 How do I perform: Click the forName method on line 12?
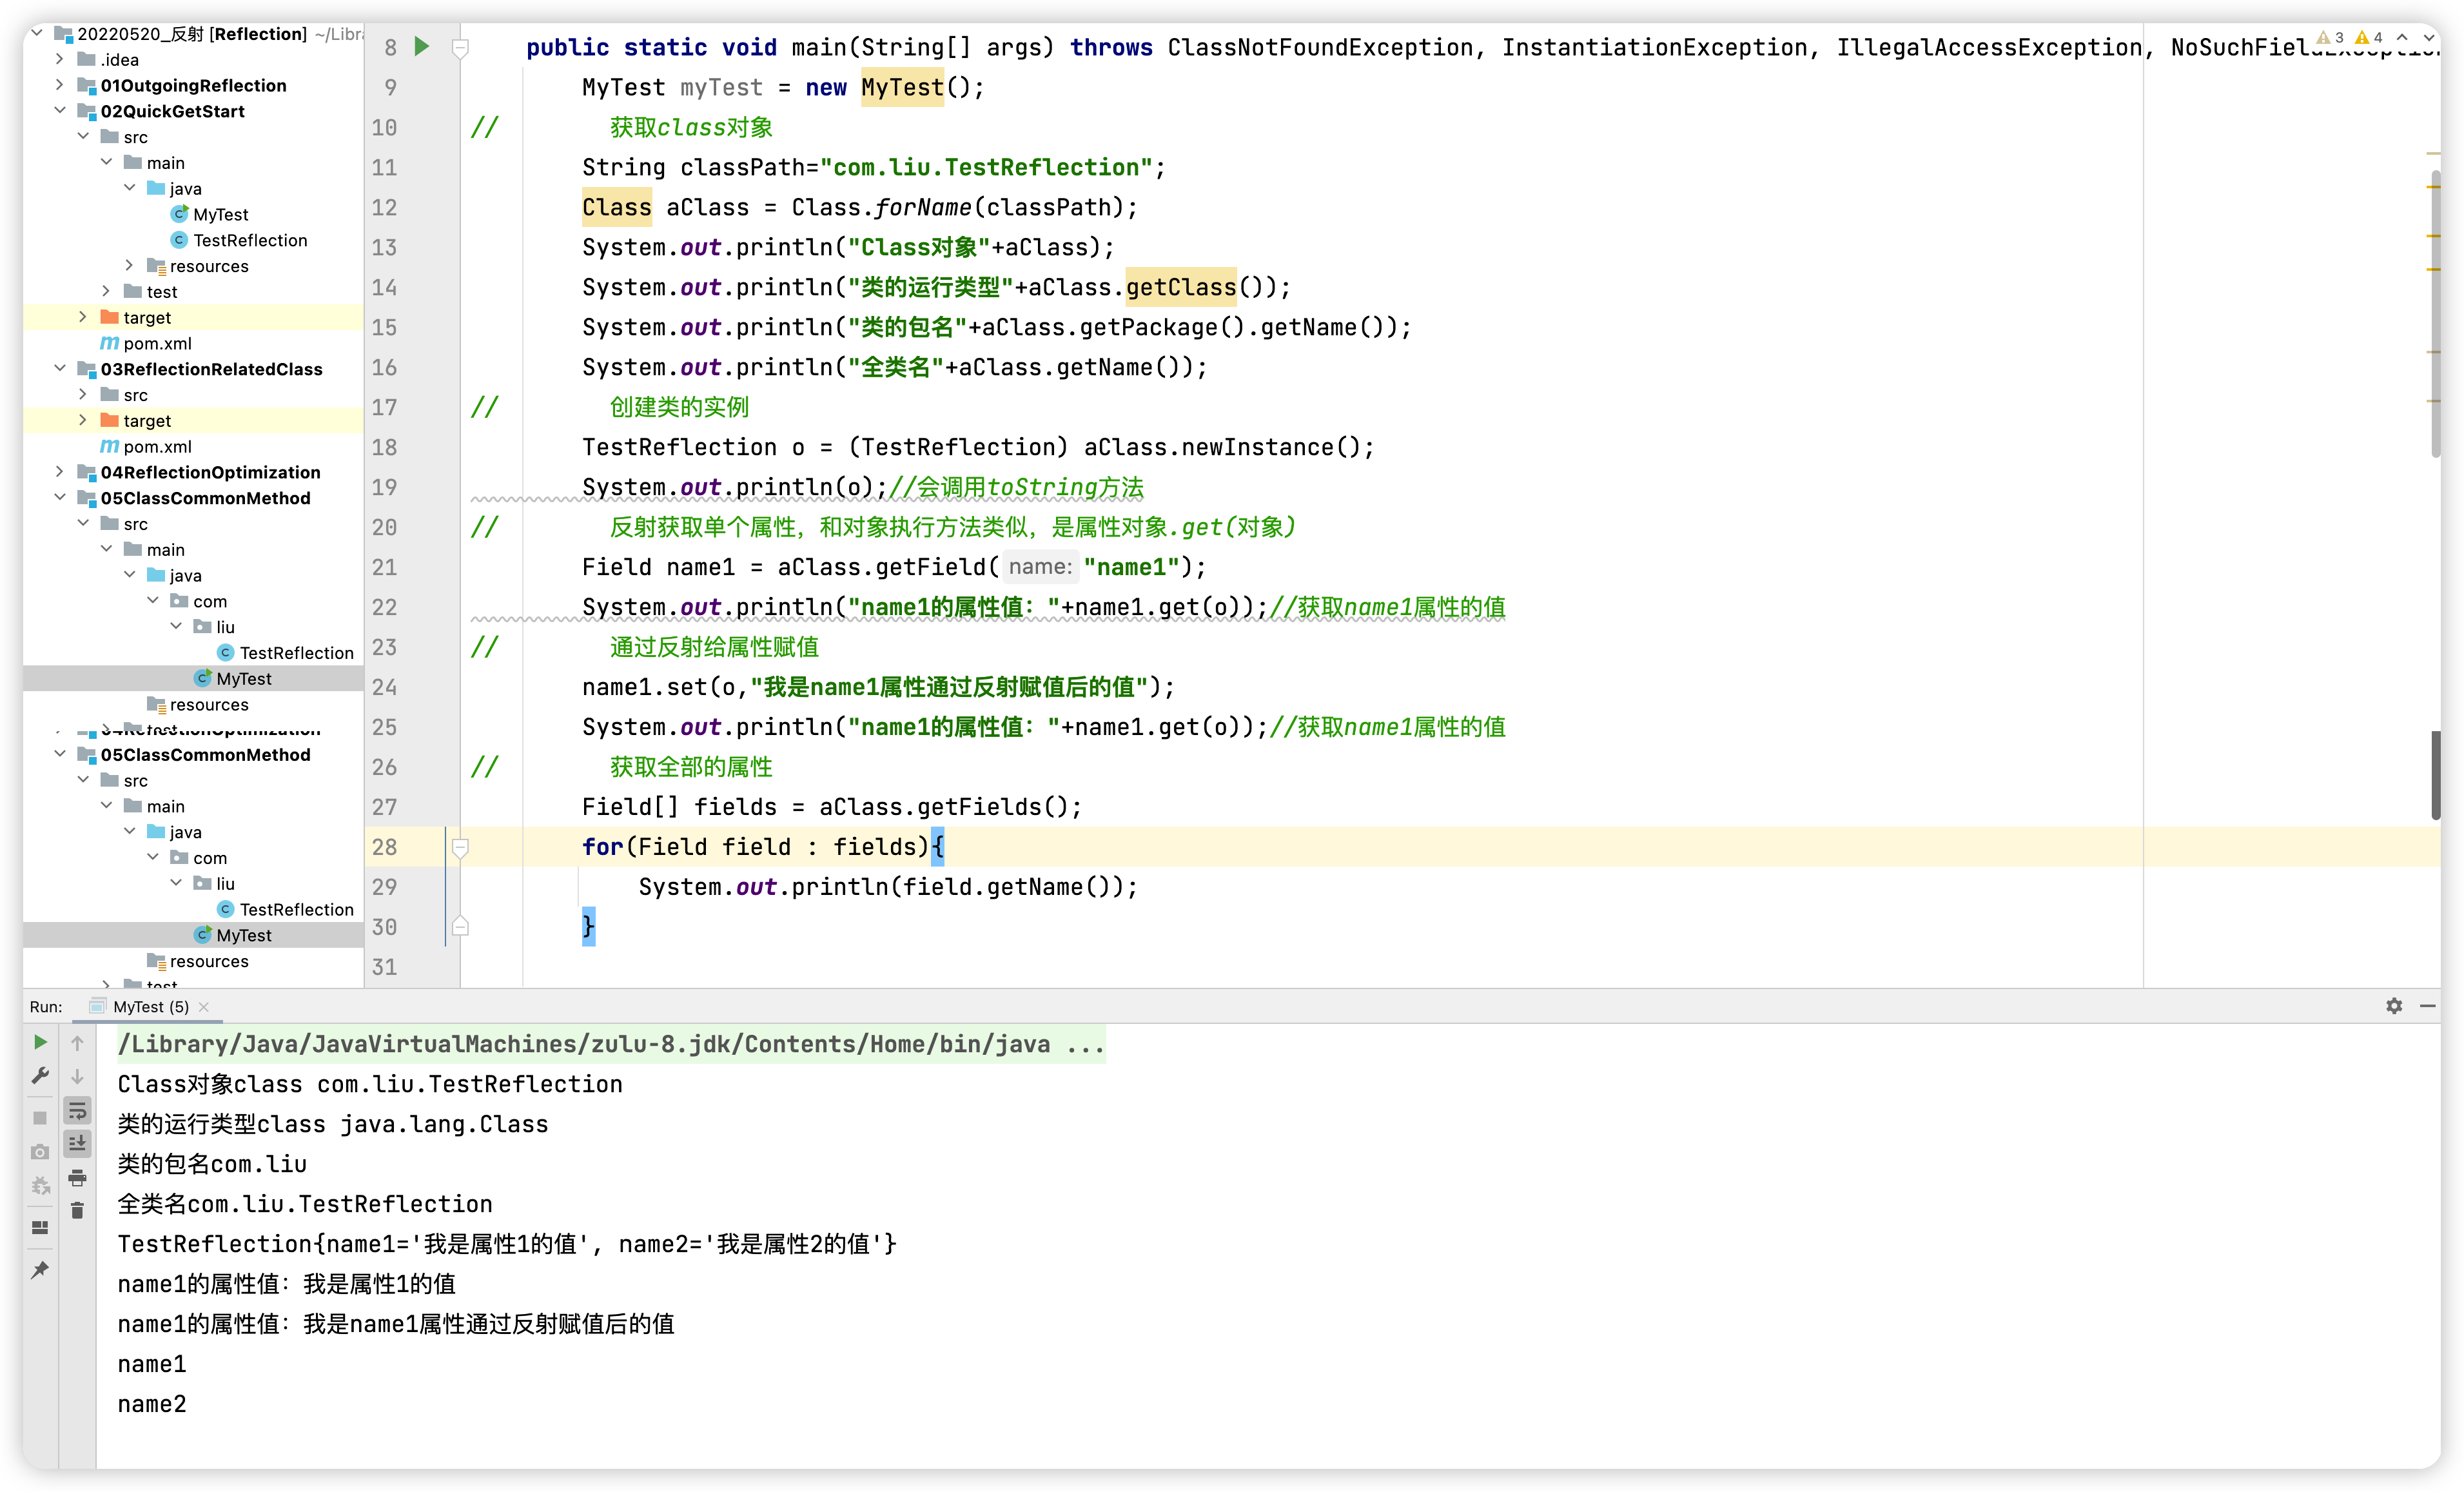922,207
